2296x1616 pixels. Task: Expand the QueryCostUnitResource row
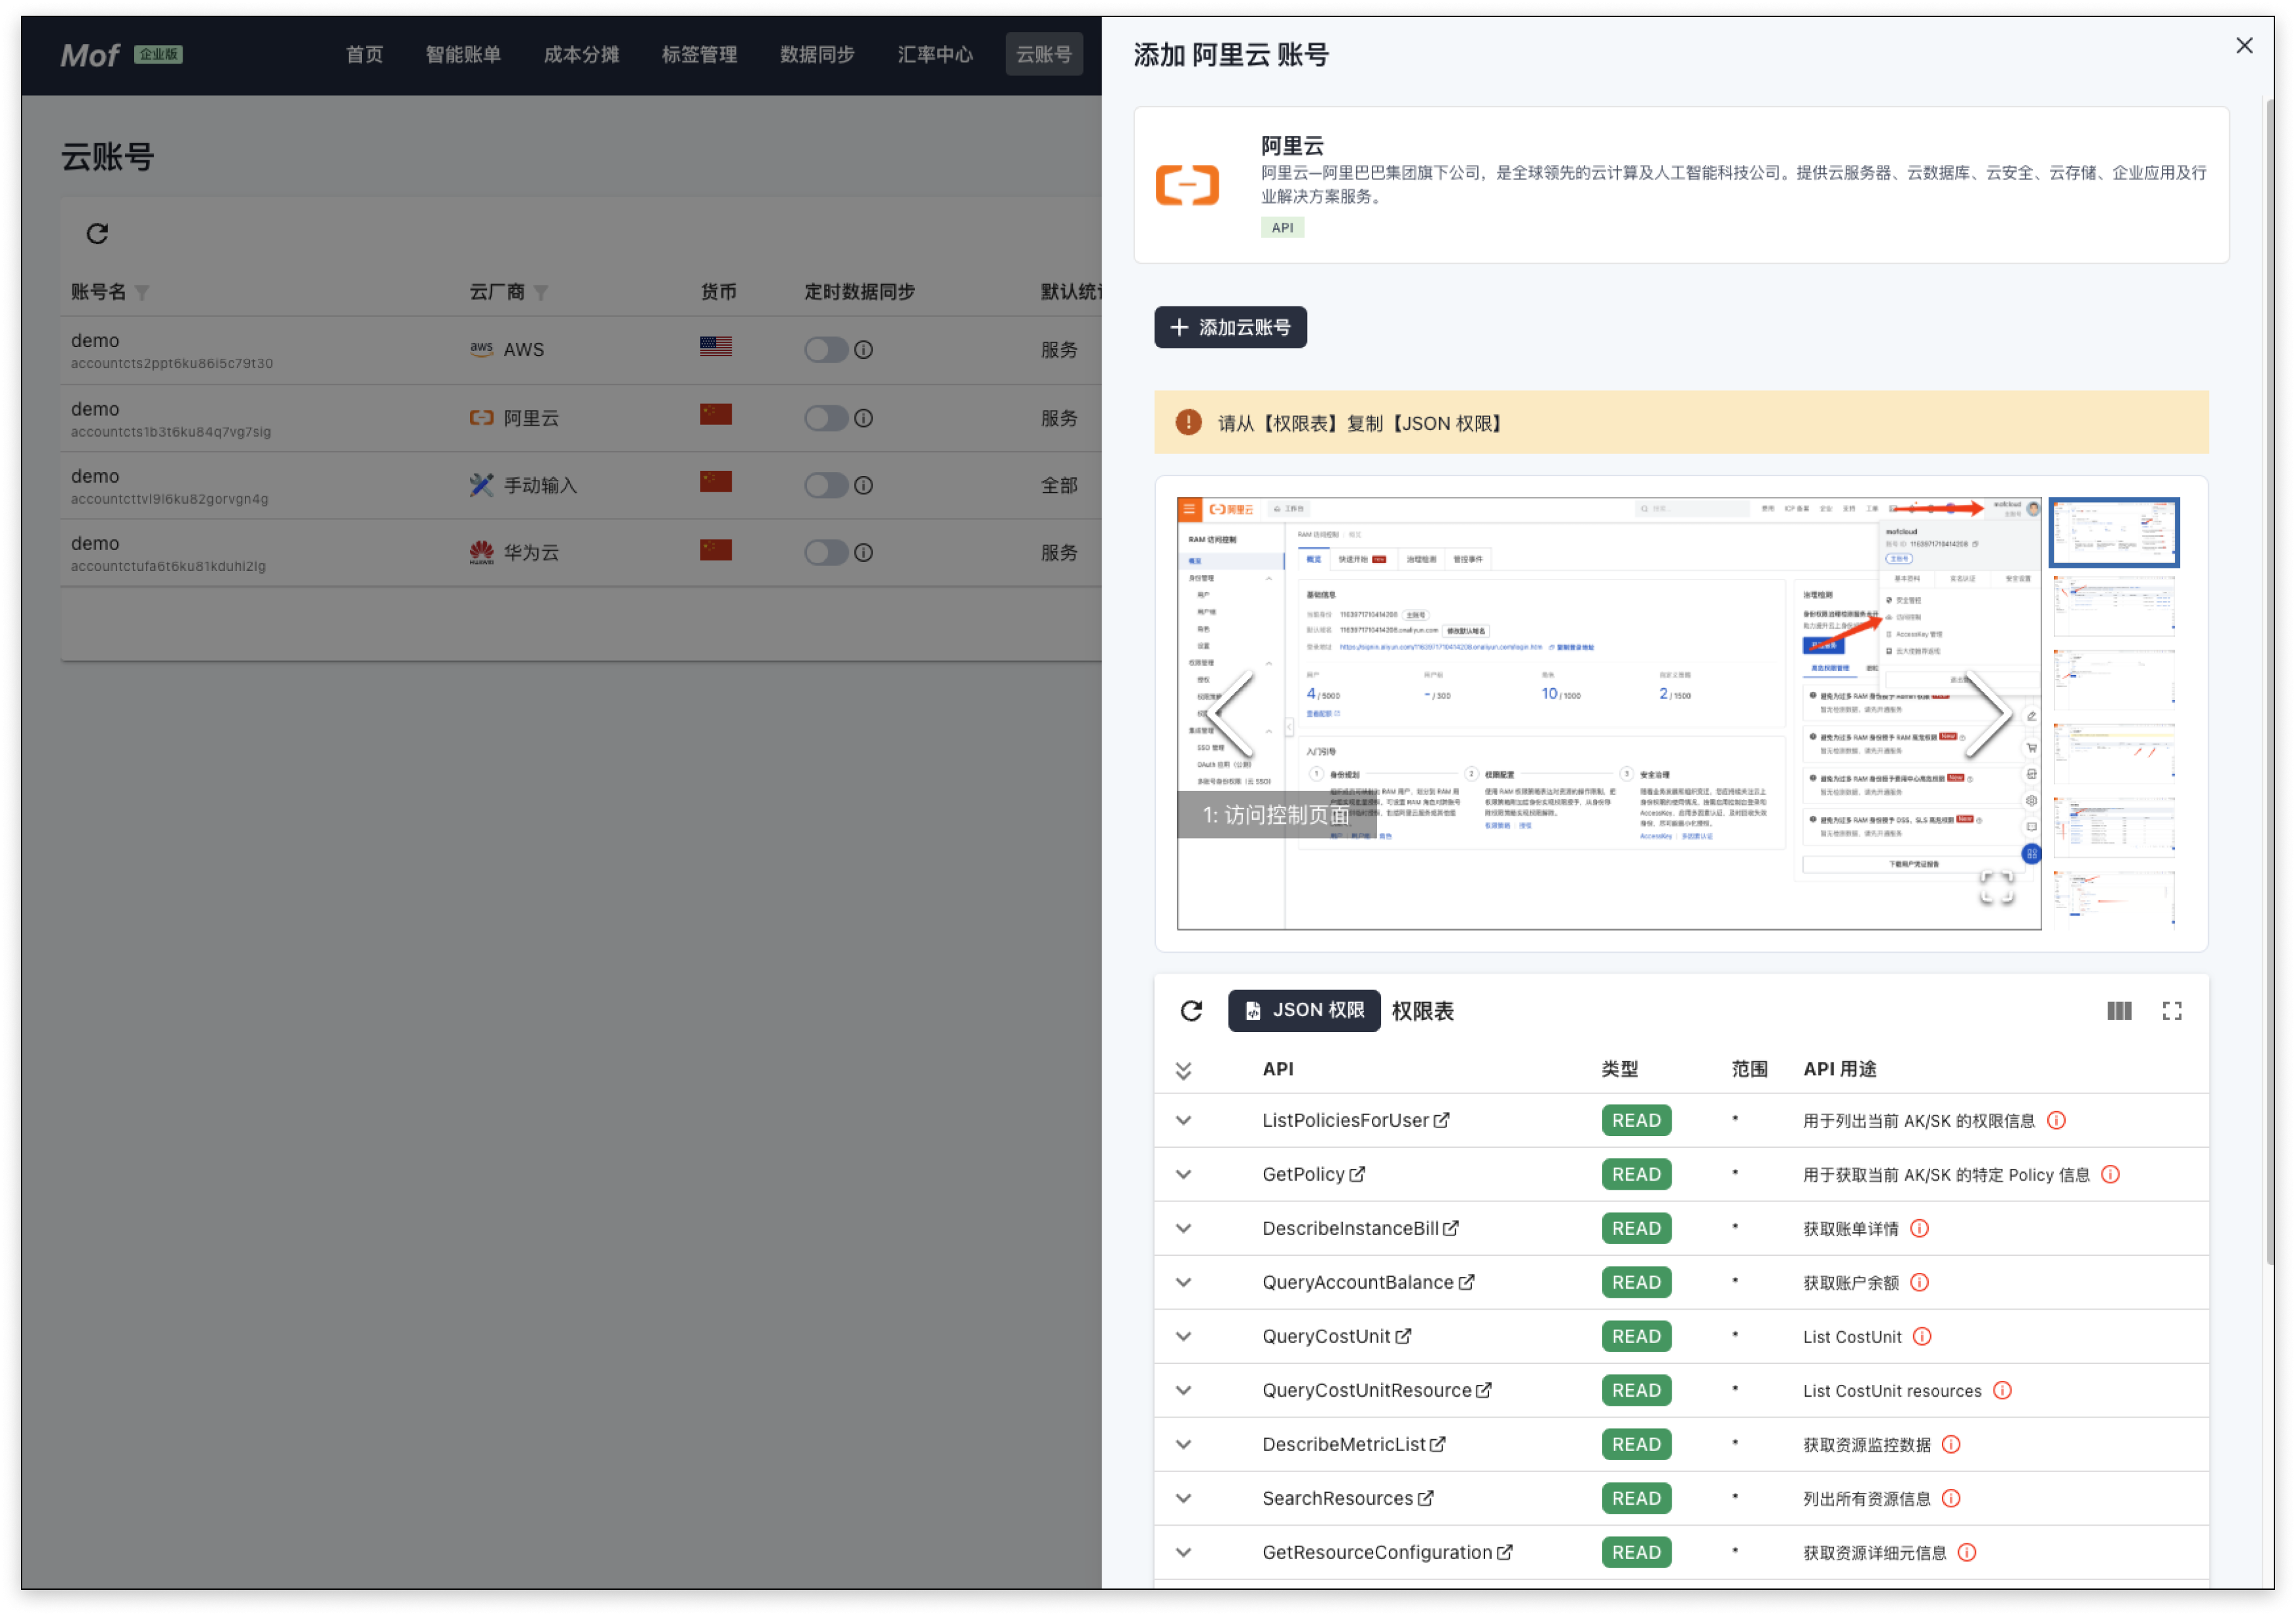point(1183,1391)
